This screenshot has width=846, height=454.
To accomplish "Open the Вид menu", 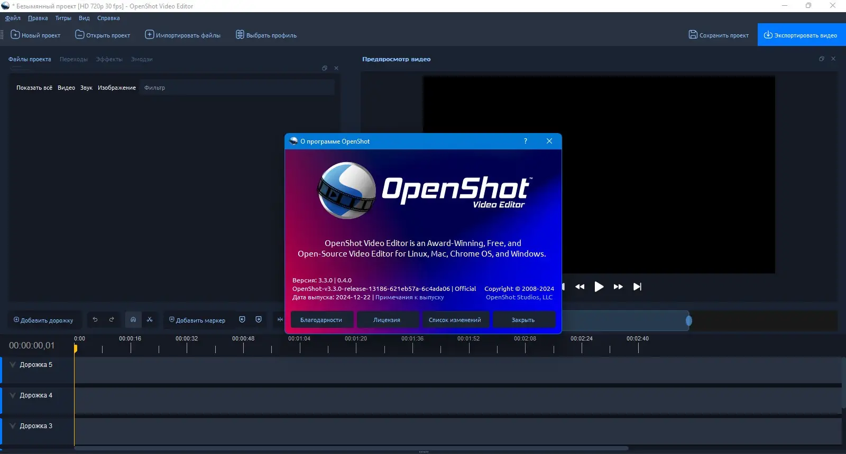I will point(84,18).
